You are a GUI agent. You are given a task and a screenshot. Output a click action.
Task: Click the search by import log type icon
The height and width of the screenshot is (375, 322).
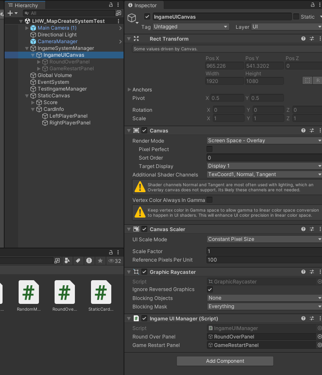[89, 261]
